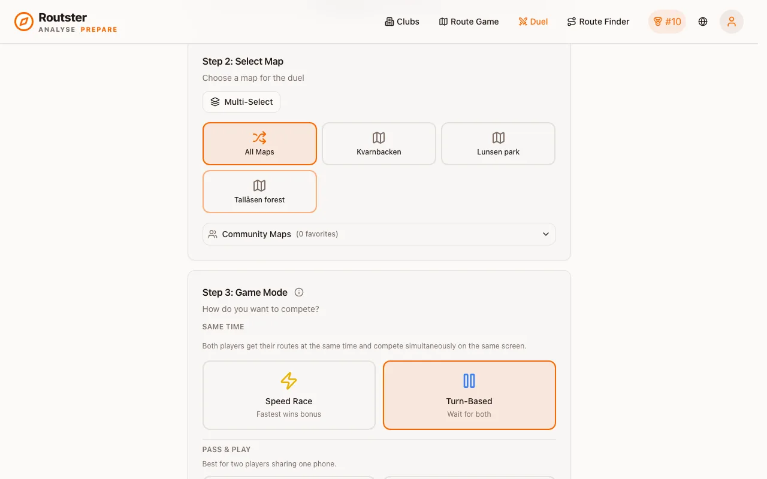Click 'Choose a map for the duel' text
The width and height of the screenshot is (767, 479).
[x=253, y=78]
